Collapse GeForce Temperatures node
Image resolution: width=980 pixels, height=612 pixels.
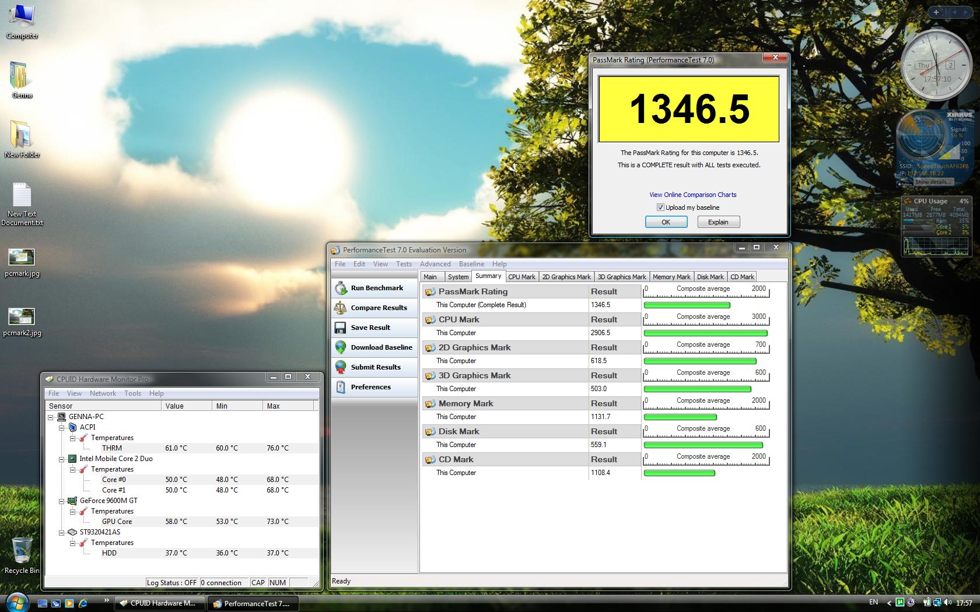tap(73, 511)
